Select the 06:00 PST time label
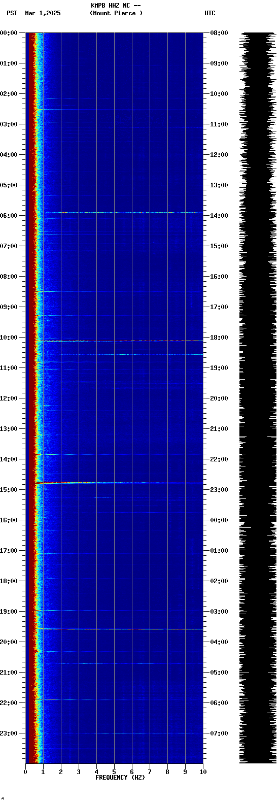Viewport: 280px width, 804px height. (x=9, y=216)
